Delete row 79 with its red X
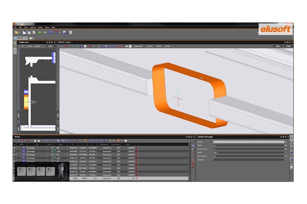Screen dimensions: 307x204 tap(137, 151)
